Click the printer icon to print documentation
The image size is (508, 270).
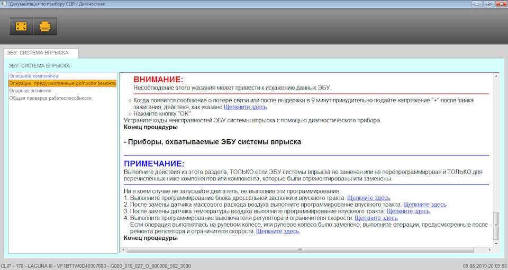[45, 26]
